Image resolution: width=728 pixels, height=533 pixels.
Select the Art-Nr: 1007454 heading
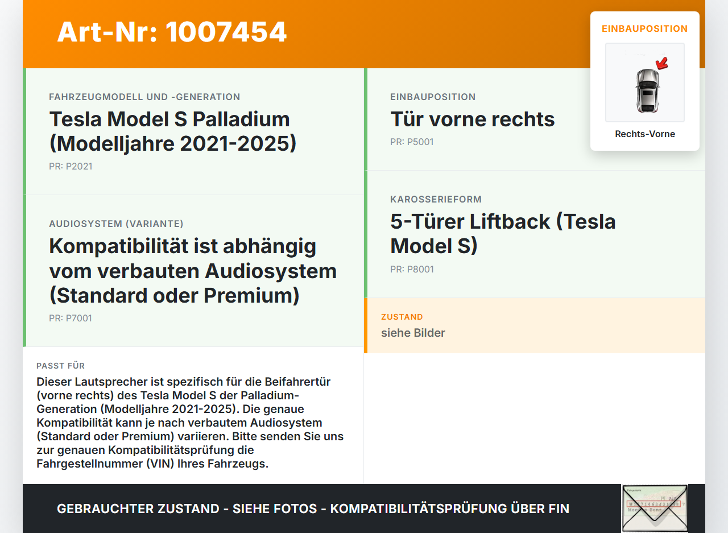(x=172, y=32)
